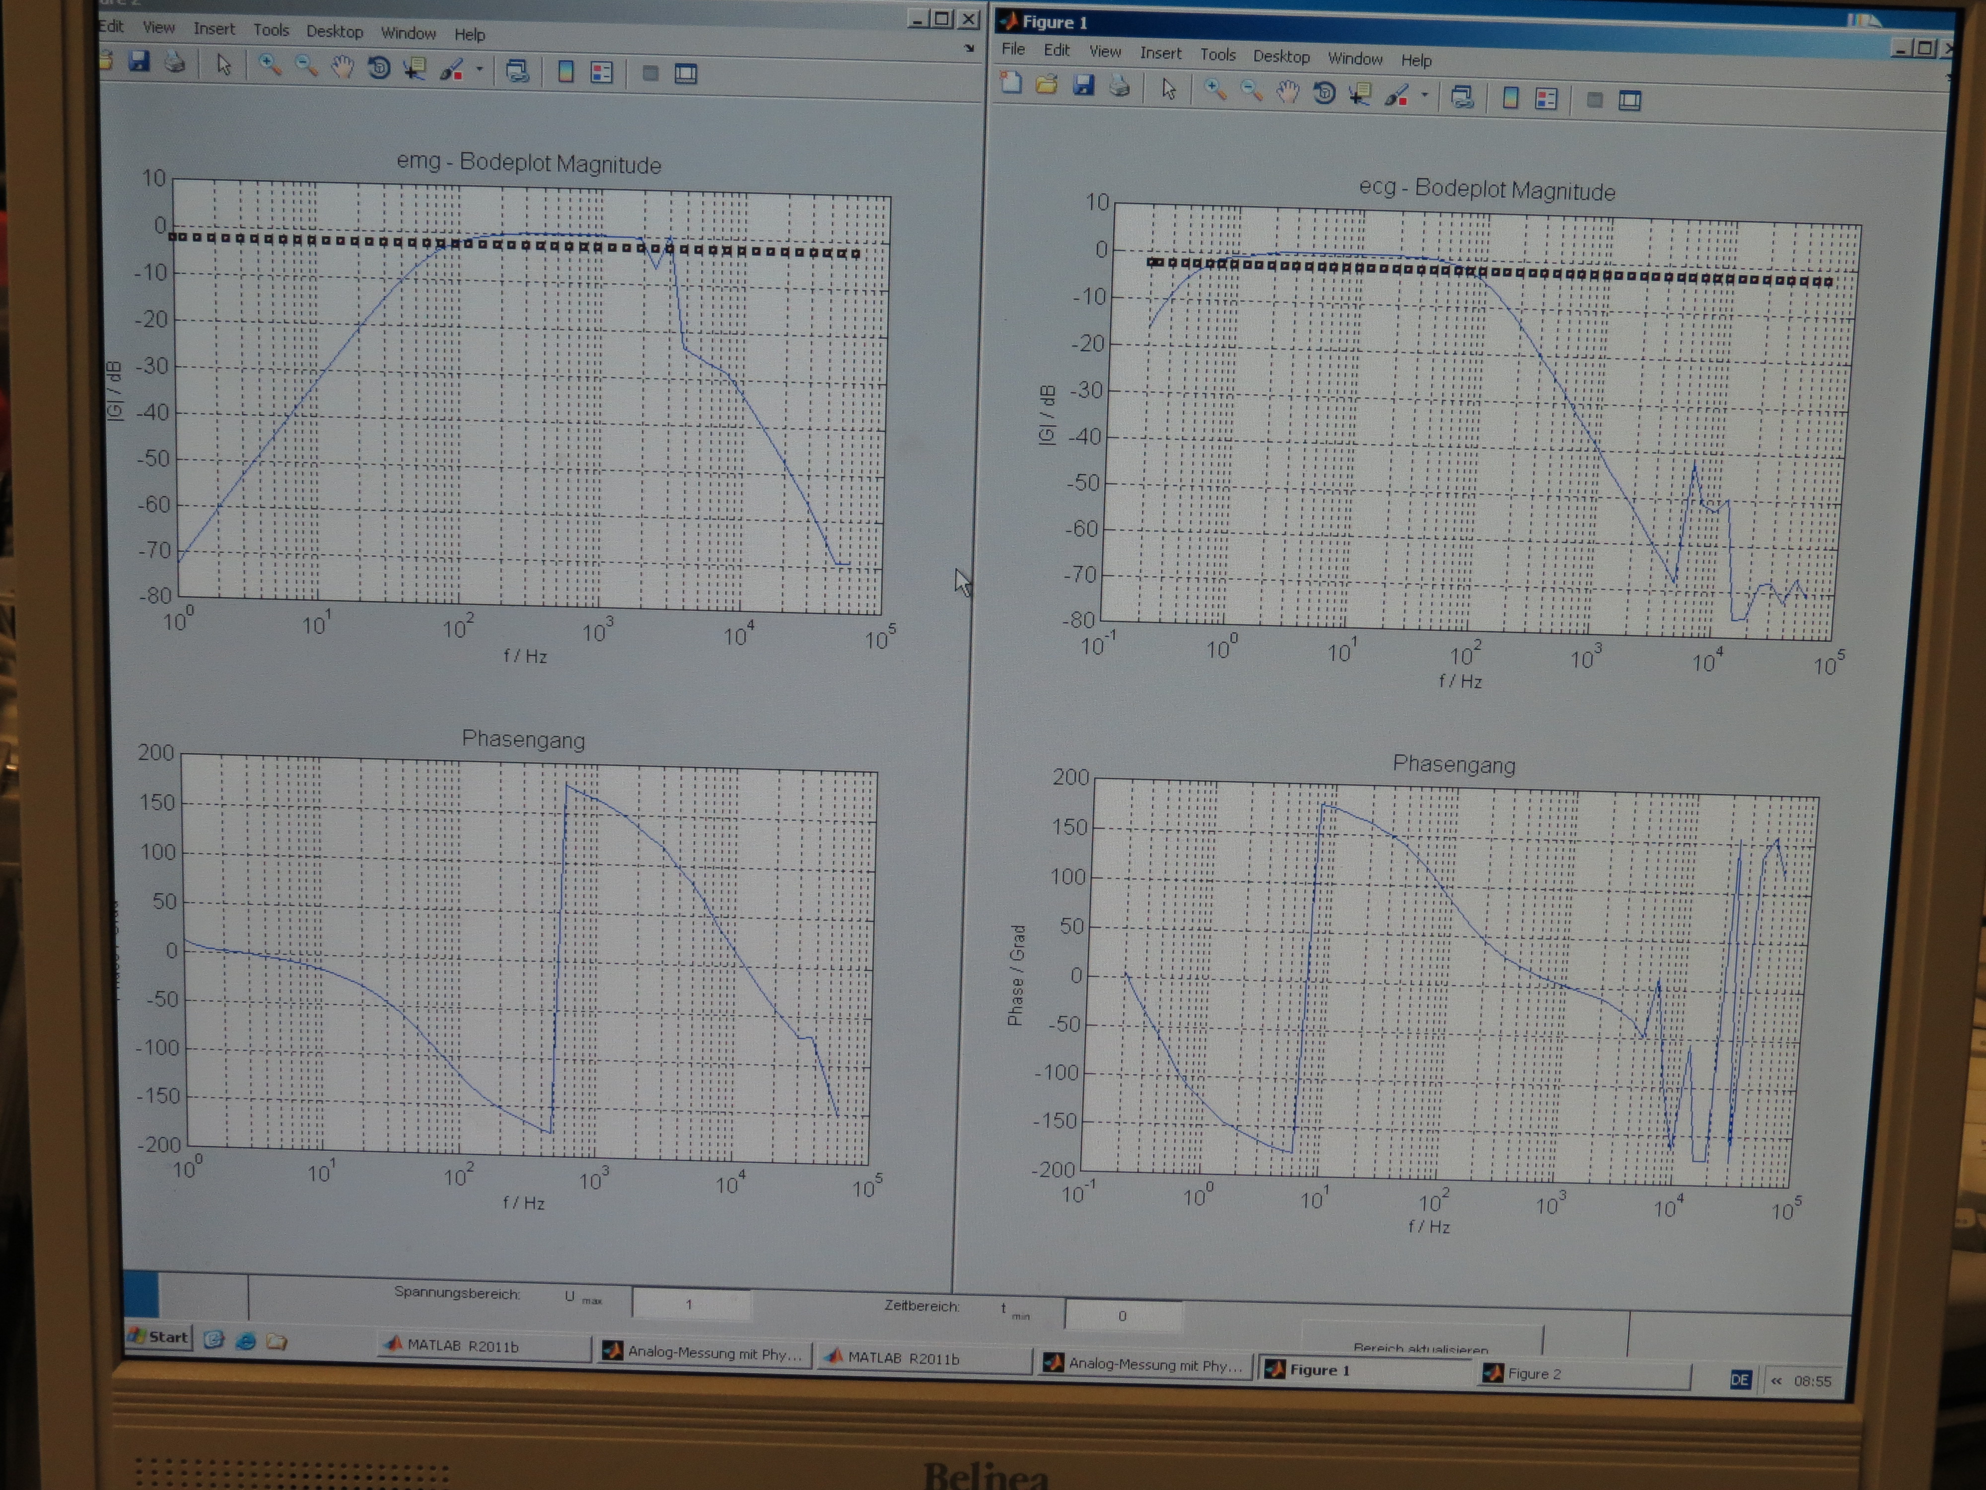1986x1490 pixels.
Task: Activate Rotate 3D tool in Figure 1
Action: tap(1324, 92)
